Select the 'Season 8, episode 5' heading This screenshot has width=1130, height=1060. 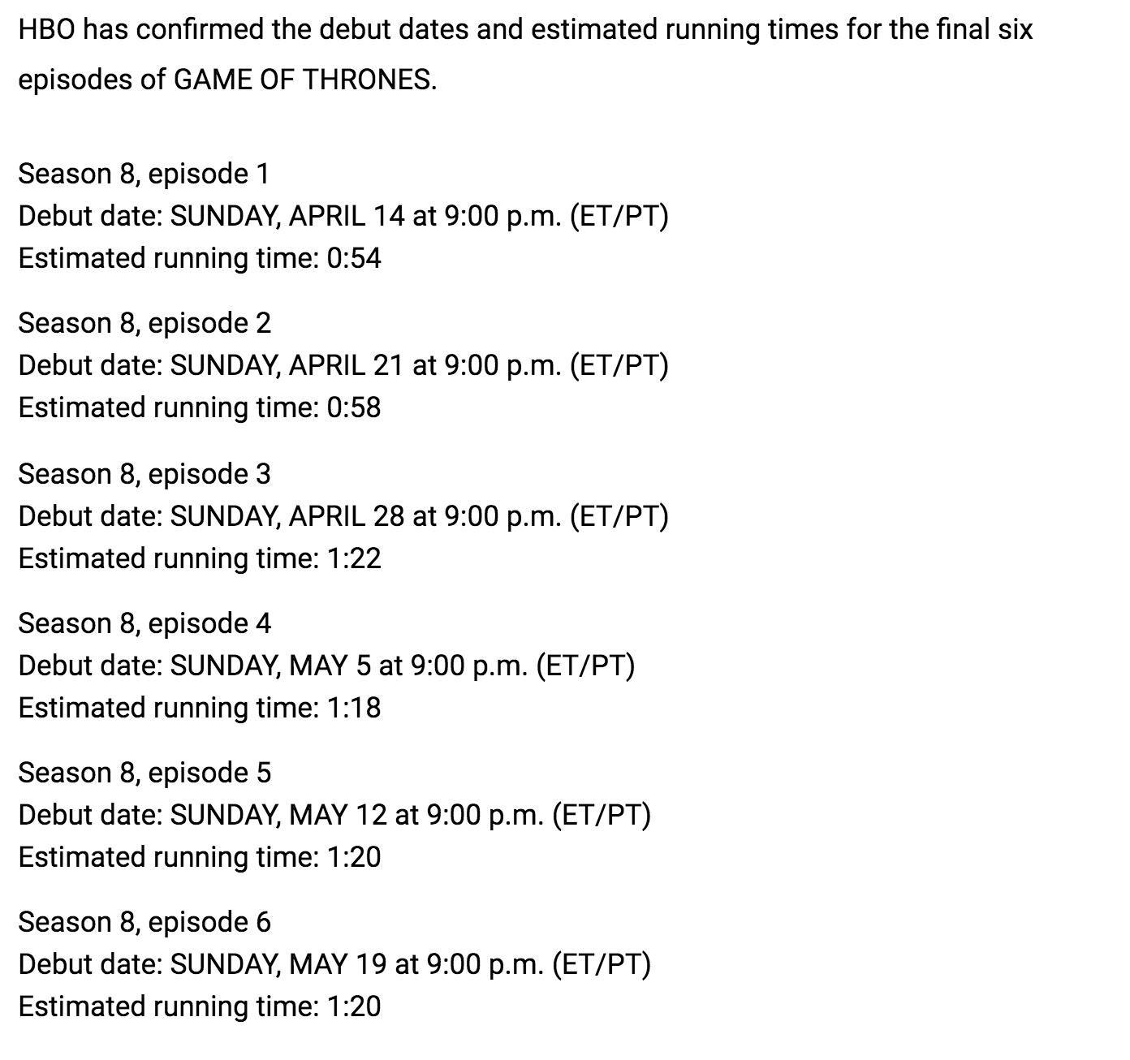(x=144, y=773)
